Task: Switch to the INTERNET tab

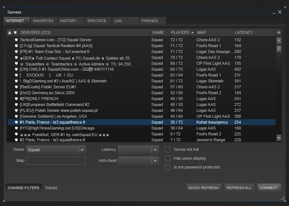Action: [17, 21]
